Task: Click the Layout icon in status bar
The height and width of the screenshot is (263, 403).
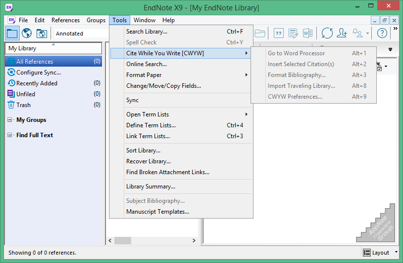Action: coord(367,253)
